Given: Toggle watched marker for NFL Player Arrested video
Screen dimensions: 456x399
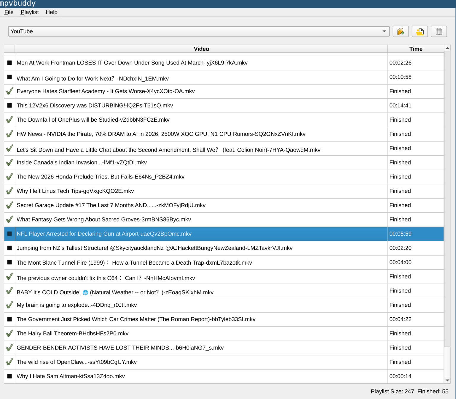Looking at the screenshot, I should 9,234.
